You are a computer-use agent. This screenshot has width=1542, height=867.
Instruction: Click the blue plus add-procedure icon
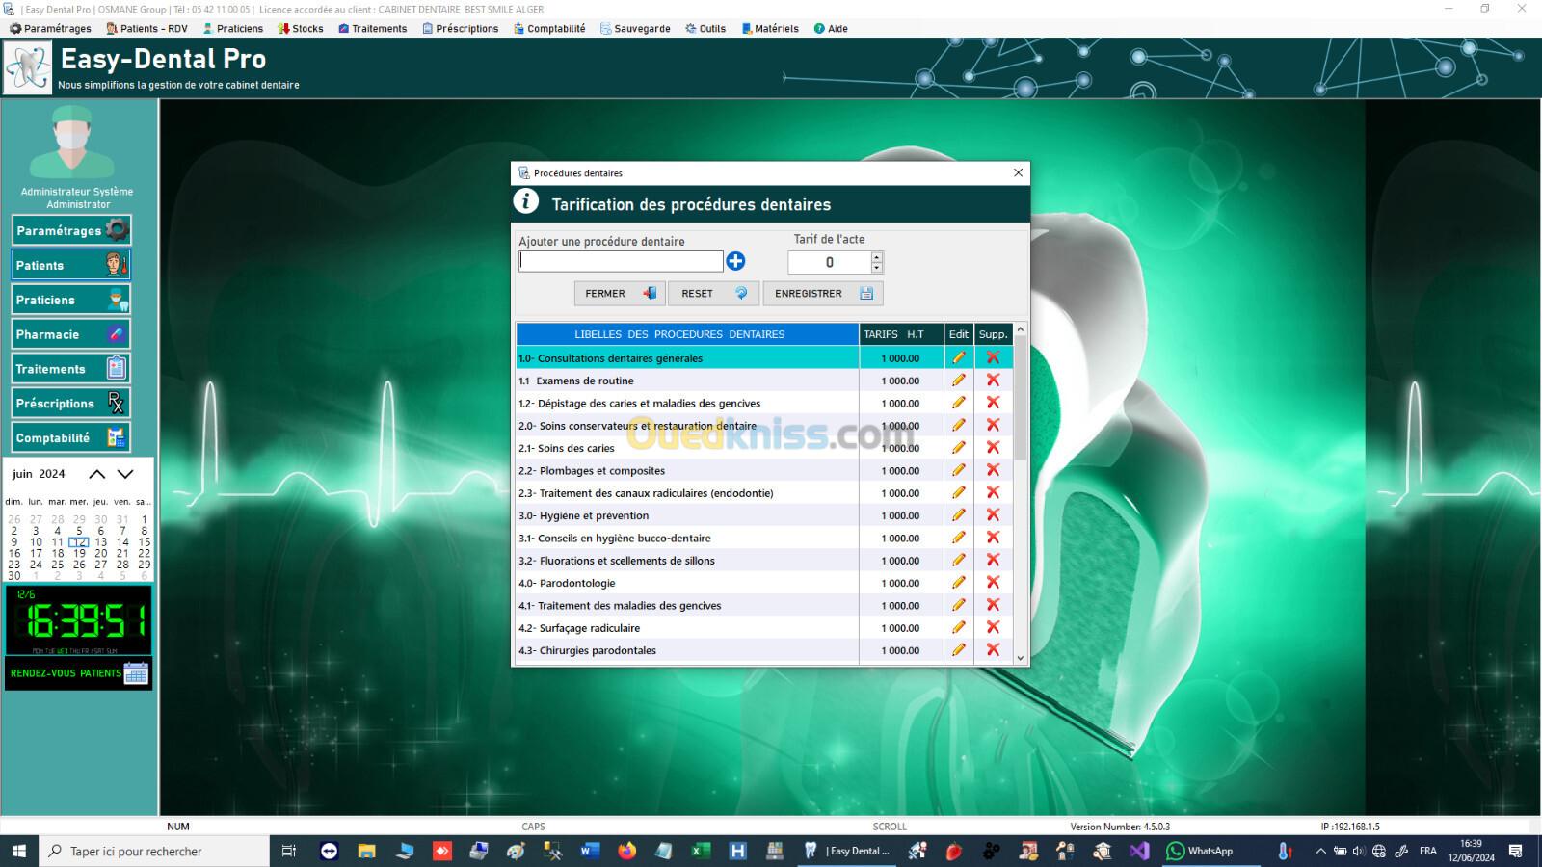[x=735, y=261]
